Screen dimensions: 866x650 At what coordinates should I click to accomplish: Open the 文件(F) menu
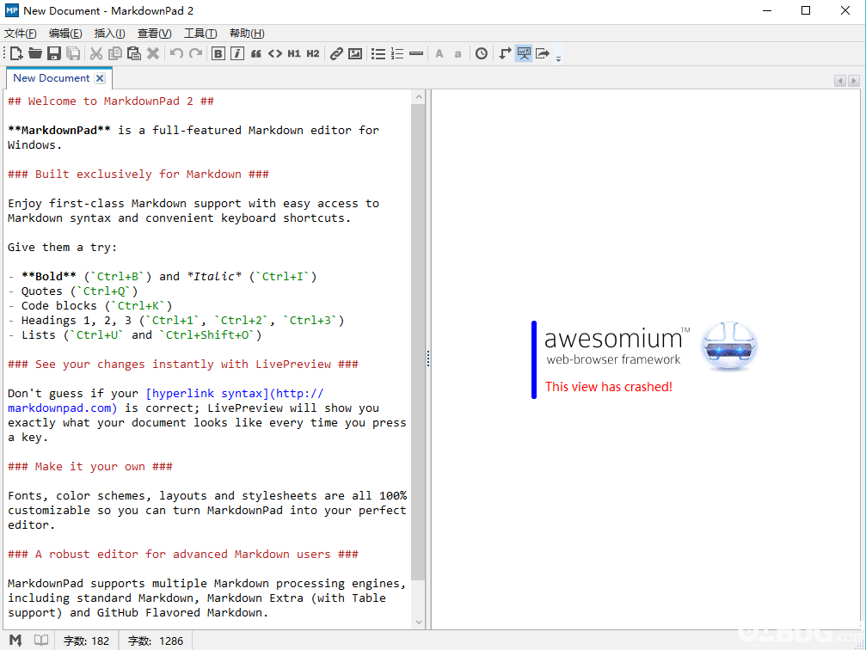pos(21,34)
